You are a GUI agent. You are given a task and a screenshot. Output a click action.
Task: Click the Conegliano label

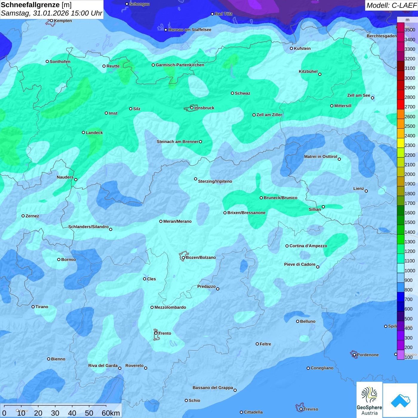pos(322,368)
